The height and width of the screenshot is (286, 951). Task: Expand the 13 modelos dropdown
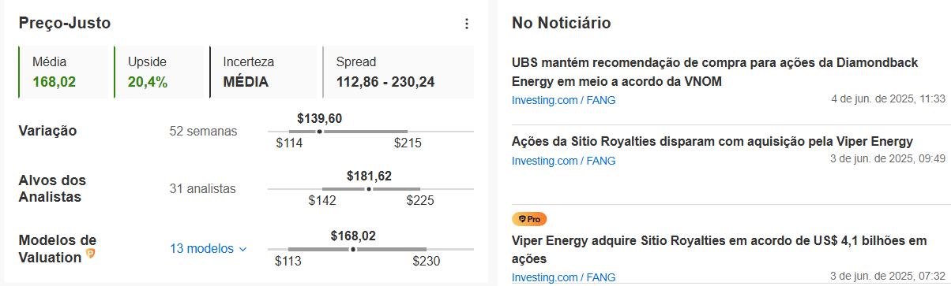209,249
